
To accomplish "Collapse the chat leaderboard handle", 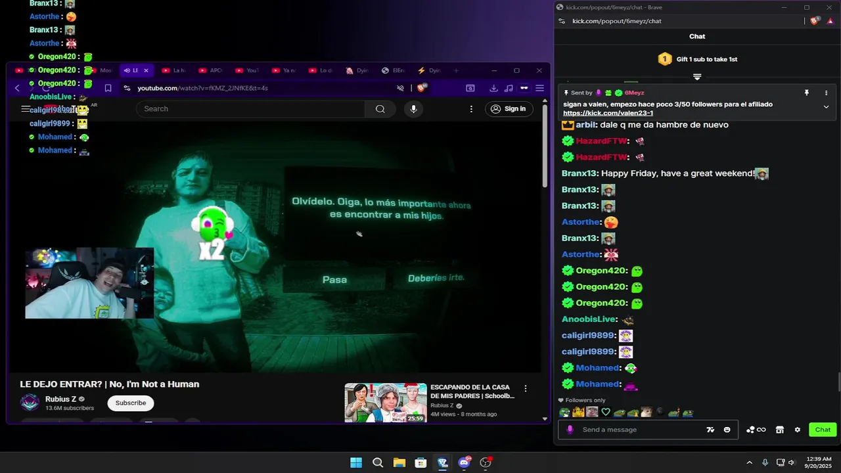I will click(697, 77).
